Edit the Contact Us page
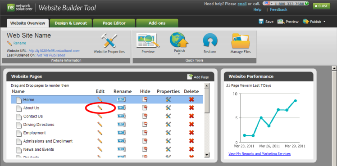This screenshot has width=337, height=166. (100, 116)
